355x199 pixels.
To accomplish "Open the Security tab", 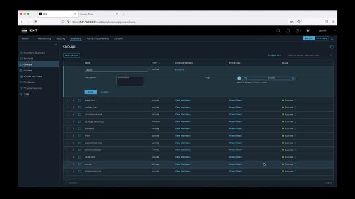I will (x=60, y=39).
